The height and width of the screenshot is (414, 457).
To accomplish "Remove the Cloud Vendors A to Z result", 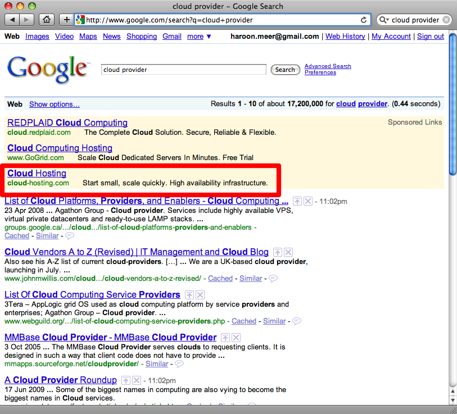I will pos(288,252).
